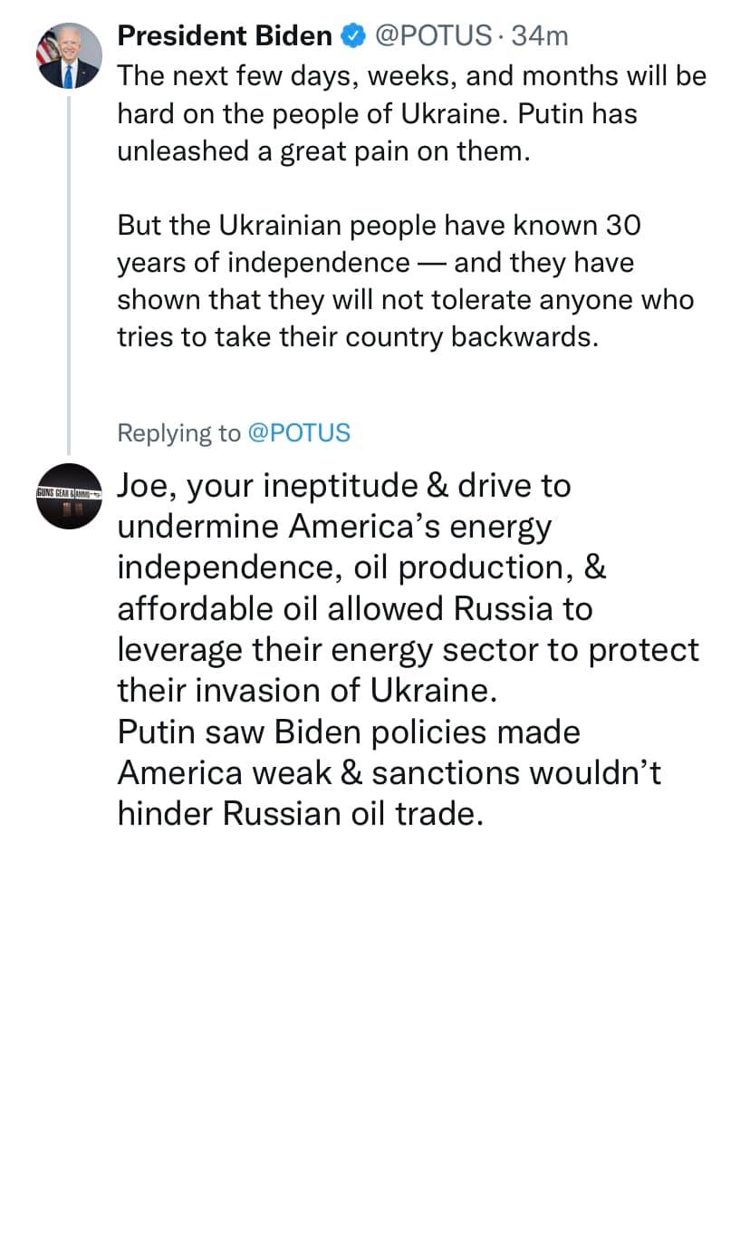Screen dimensions: 750x1241
Task: Click the 'independence, oil production, &' line
Action: pos(361,567)
